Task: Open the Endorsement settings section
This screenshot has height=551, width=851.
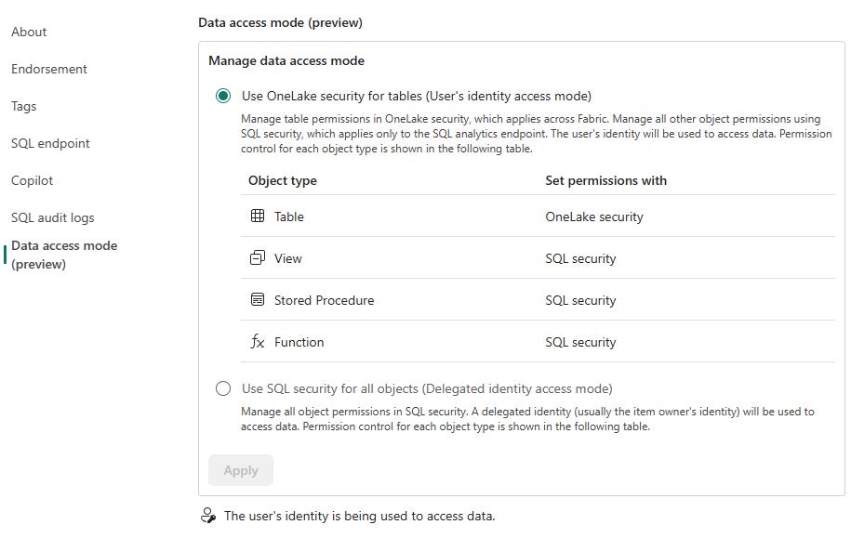Action: point(49,69)
